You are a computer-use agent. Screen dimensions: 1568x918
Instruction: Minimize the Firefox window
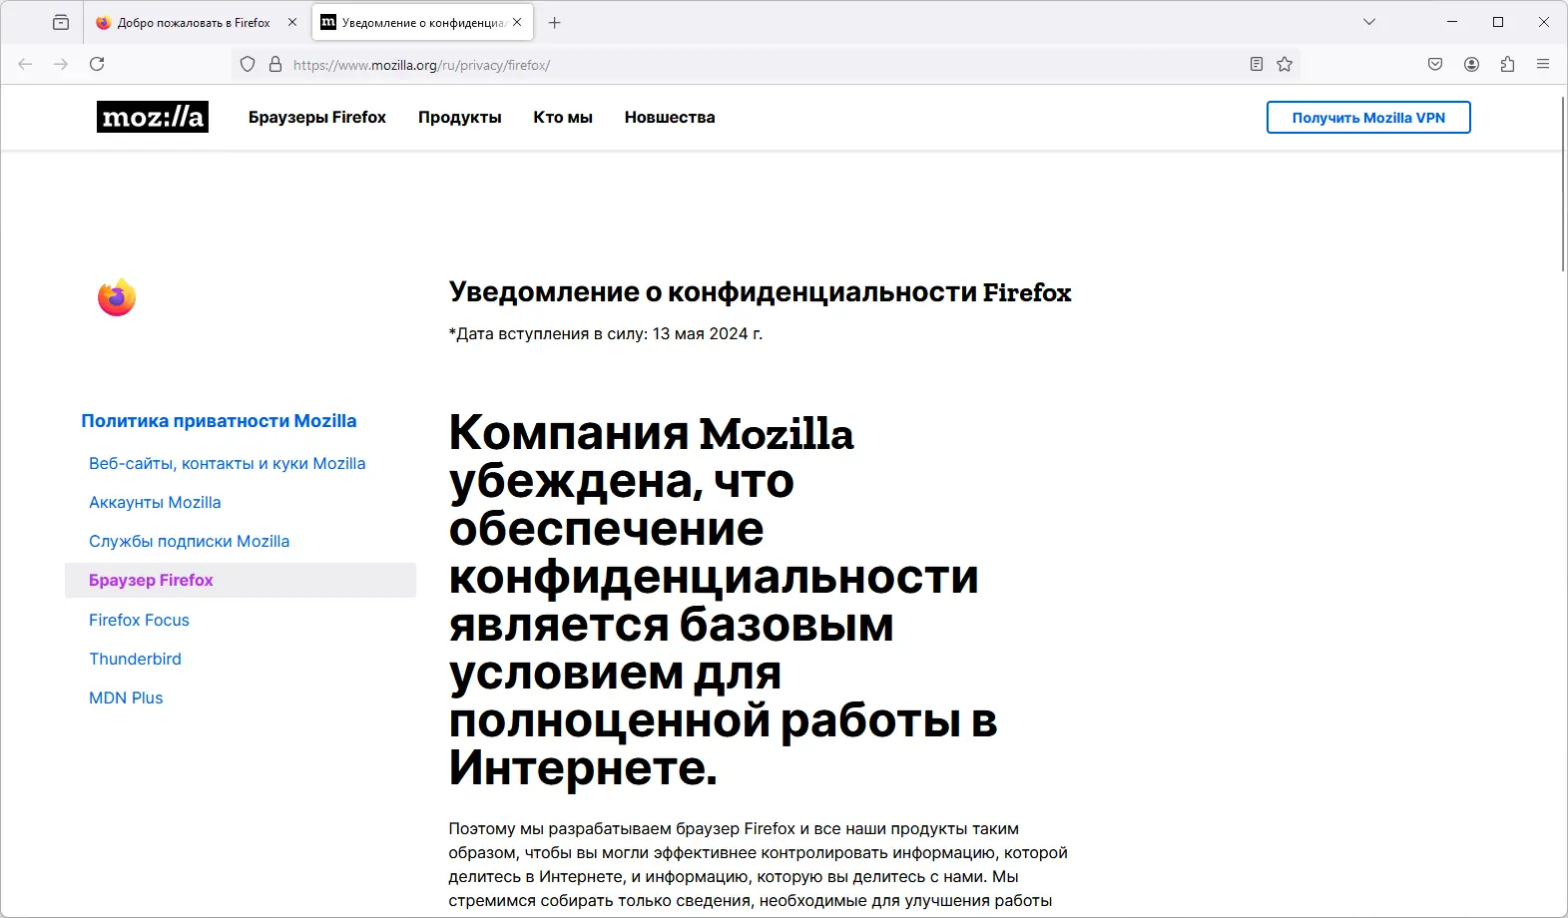1452,22
